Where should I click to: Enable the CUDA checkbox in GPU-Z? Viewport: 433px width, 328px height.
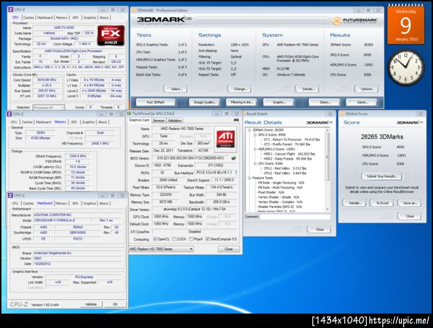point(174,239)
